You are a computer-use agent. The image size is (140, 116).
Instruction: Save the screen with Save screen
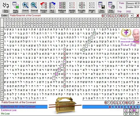101,7
